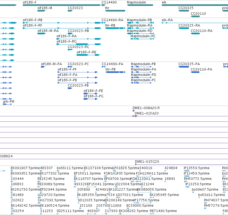228x215 pixels.
Task: Open protein Mapmodulin-PC label
Action: (143, 80)
